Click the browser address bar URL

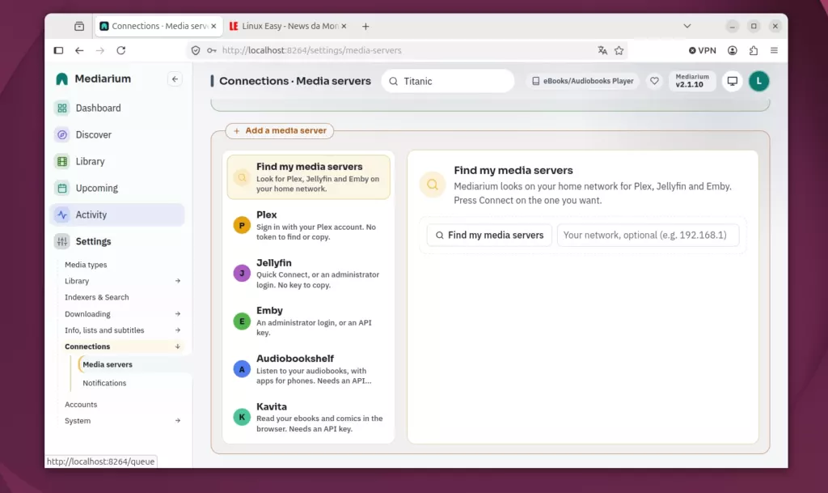(x=311, y=51)
